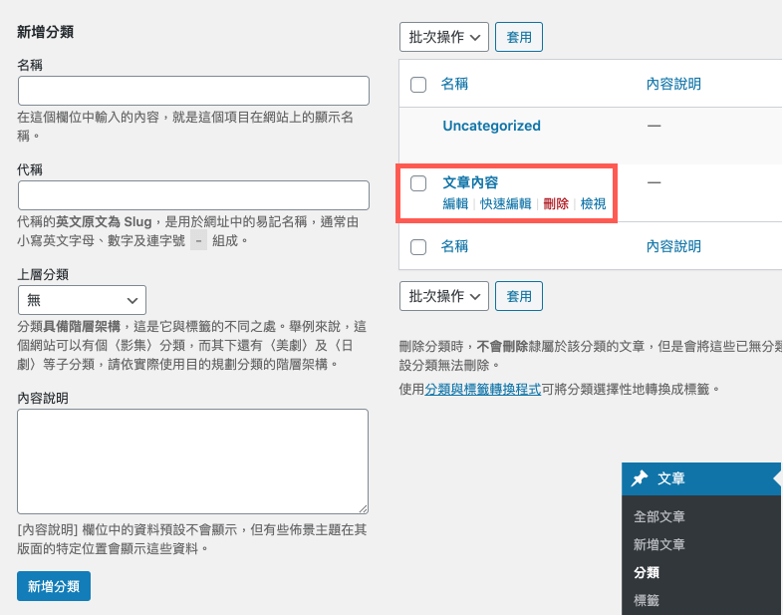Click red 刪除 link under 文章內容
This screenshot has height=615, width=783.
[556, 203]
